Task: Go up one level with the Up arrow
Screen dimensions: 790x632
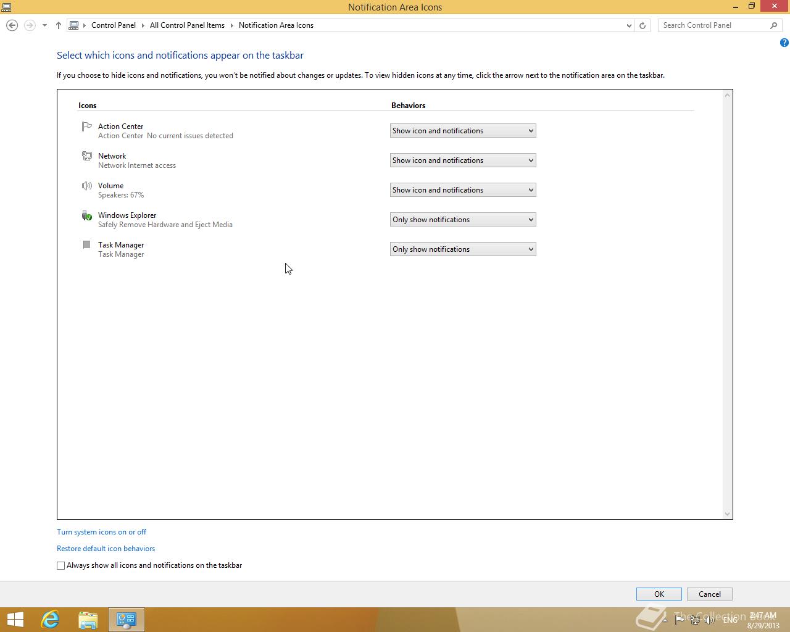Action: point(59,25)
